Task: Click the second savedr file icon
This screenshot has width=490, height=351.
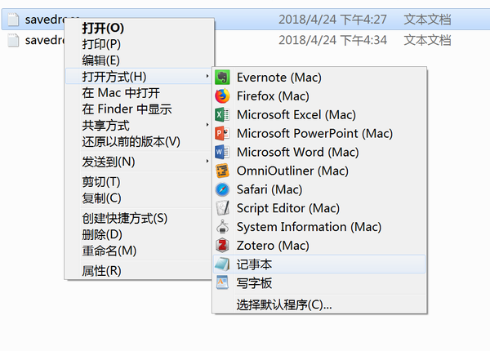Action: pyautogui.click(x=13, y=40)
